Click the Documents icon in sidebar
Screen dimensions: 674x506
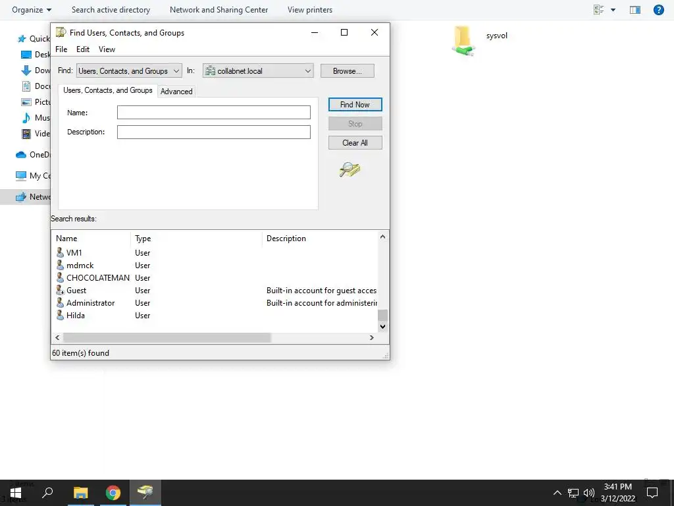click(26, 86)
